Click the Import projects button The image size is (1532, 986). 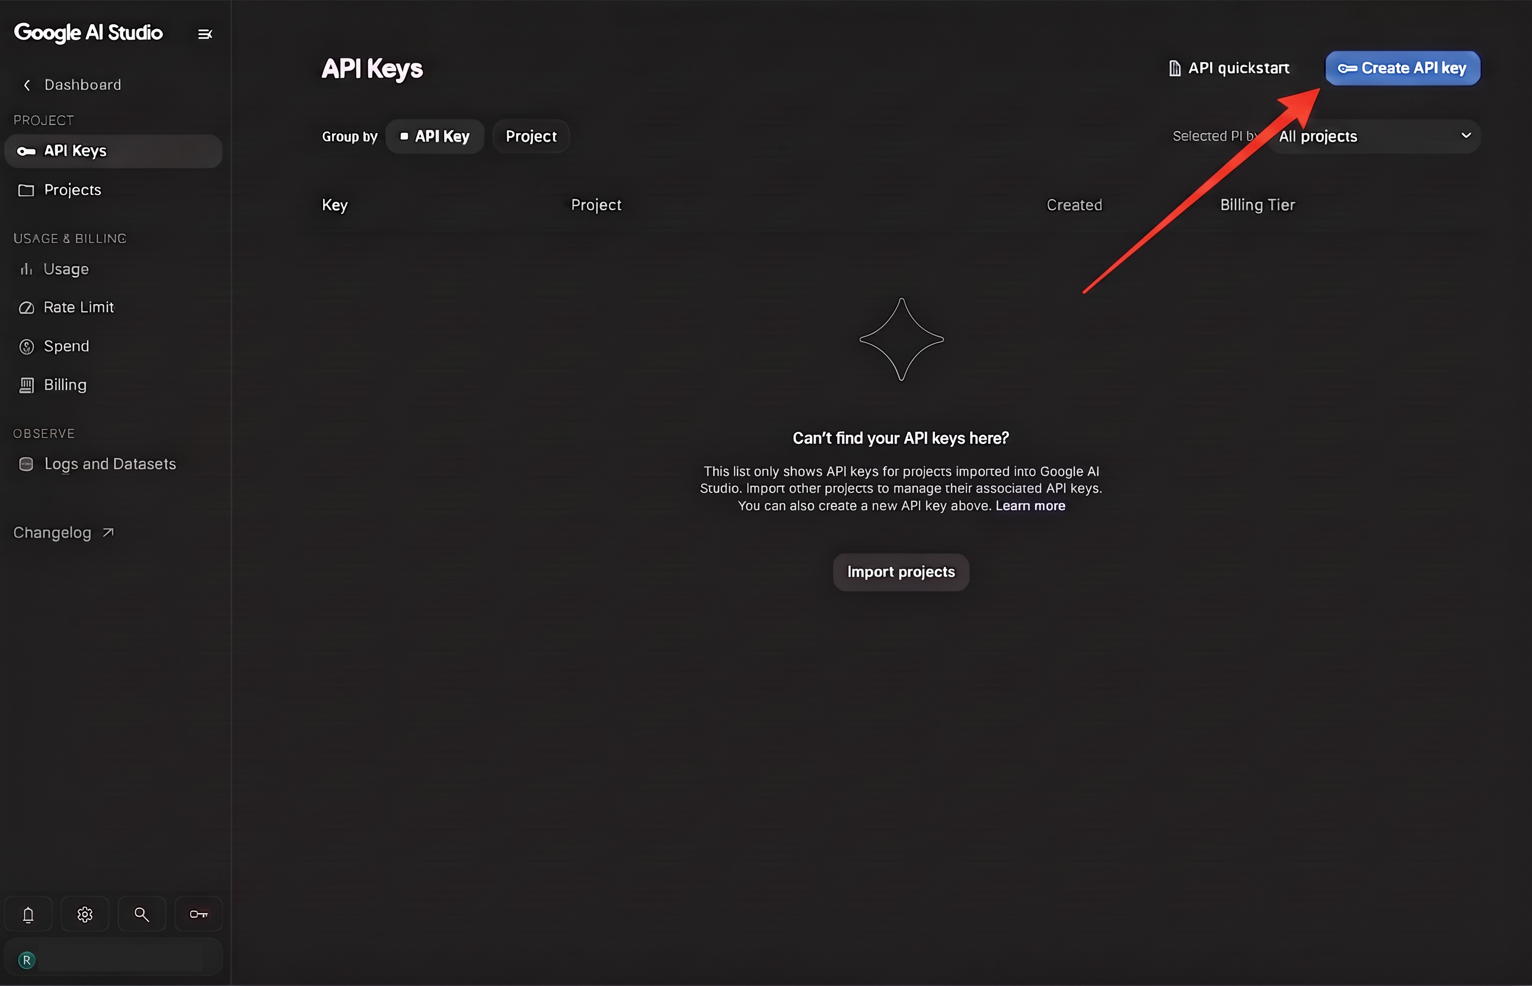pos(901,572)
